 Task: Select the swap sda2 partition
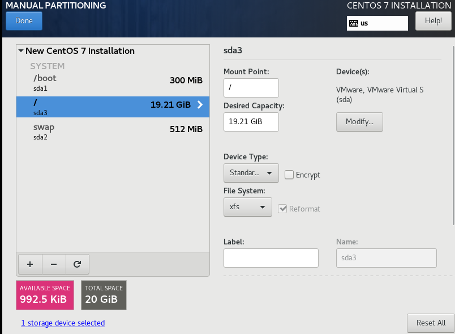(x=113, y=132)
